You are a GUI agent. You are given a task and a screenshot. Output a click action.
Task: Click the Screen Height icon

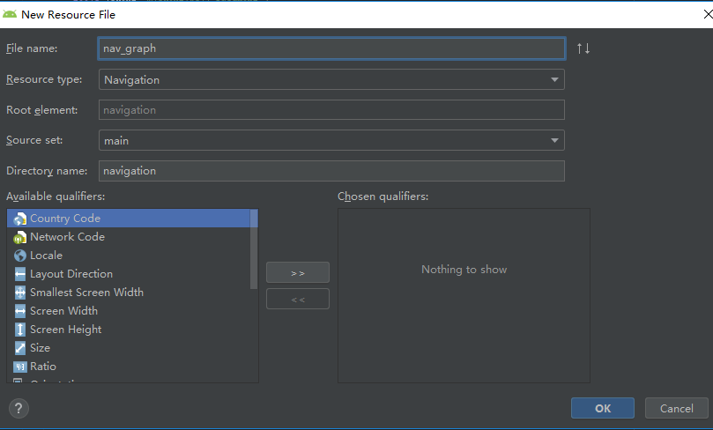(20, 330)
